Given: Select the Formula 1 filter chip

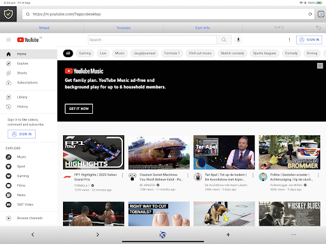Looking at the screenshot, I should pyautogui.click(x=172, y=53).
